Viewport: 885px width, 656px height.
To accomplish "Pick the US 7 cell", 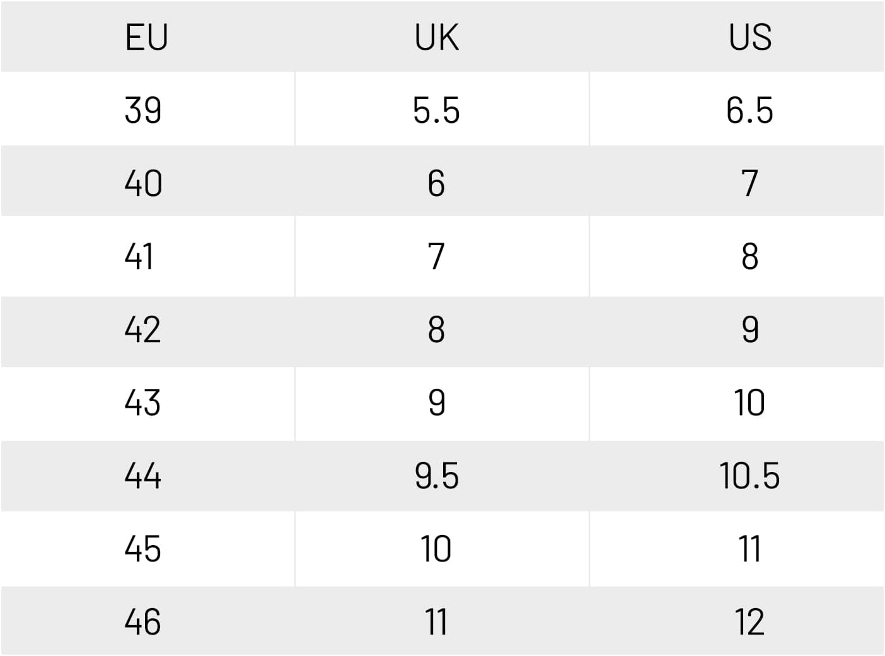I will 749,183.
